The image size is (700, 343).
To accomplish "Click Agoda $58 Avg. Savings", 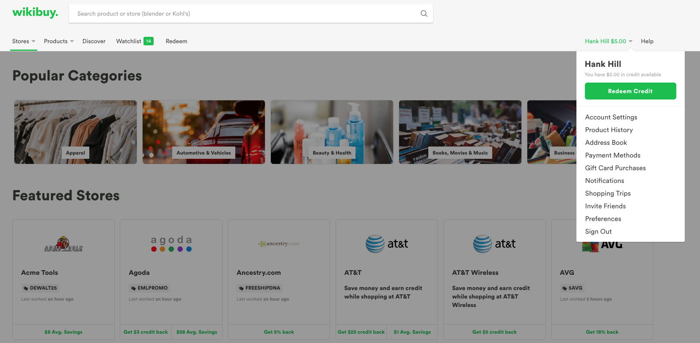I will (197, 332).
